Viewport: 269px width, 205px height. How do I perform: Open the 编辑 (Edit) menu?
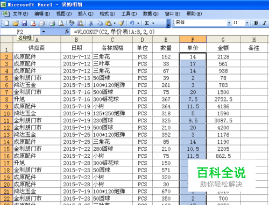pos(43,13)
